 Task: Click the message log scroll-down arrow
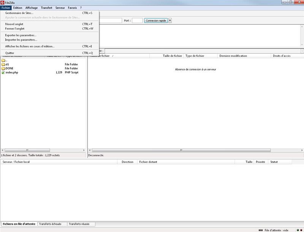(302, 45)
